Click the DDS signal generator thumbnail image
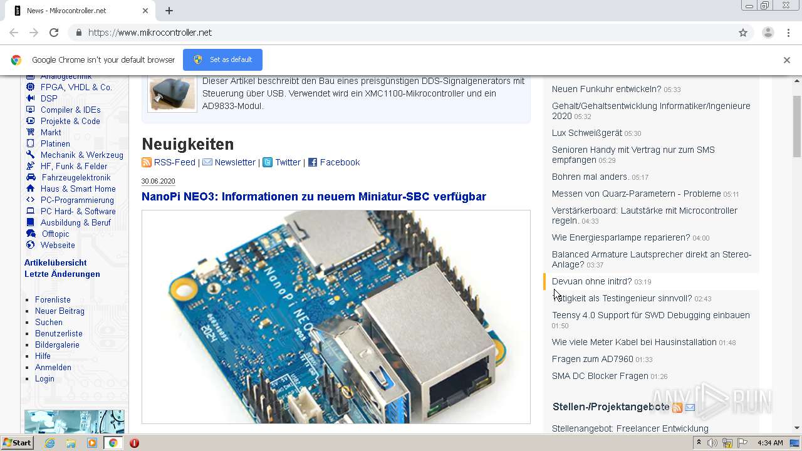 pos(172,93)
